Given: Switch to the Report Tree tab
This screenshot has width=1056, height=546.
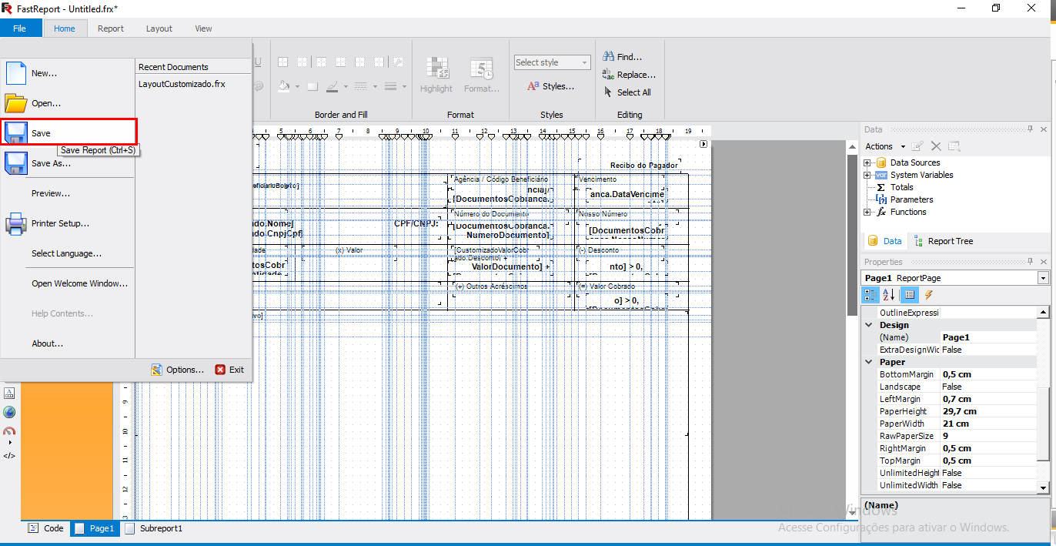Looking at the screenshot, I should click(943, 241).
